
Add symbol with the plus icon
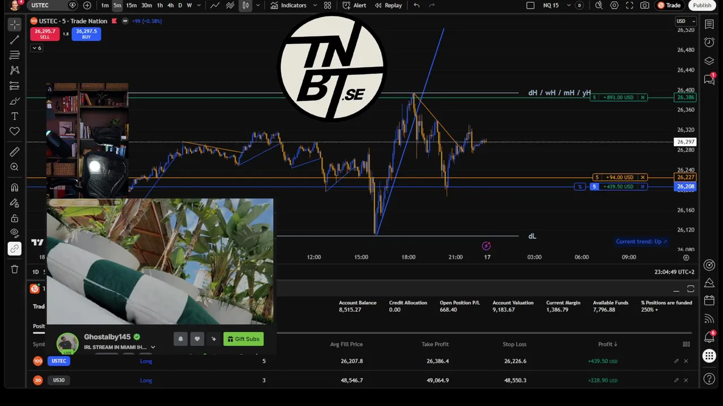[87, 5]
